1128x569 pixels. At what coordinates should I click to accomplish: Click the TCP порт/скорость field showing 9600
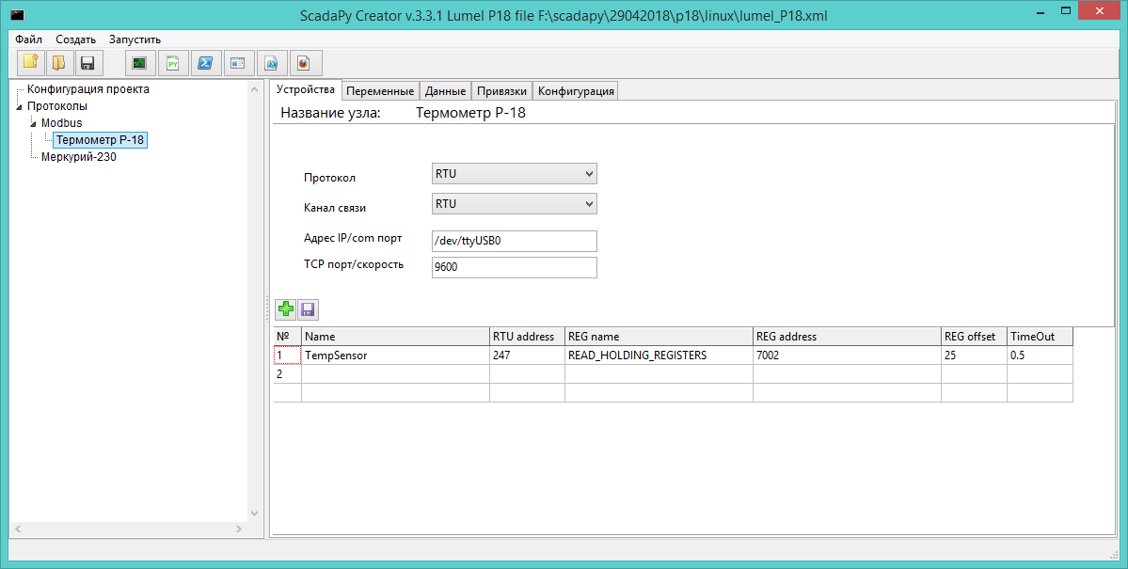[515, 267]
